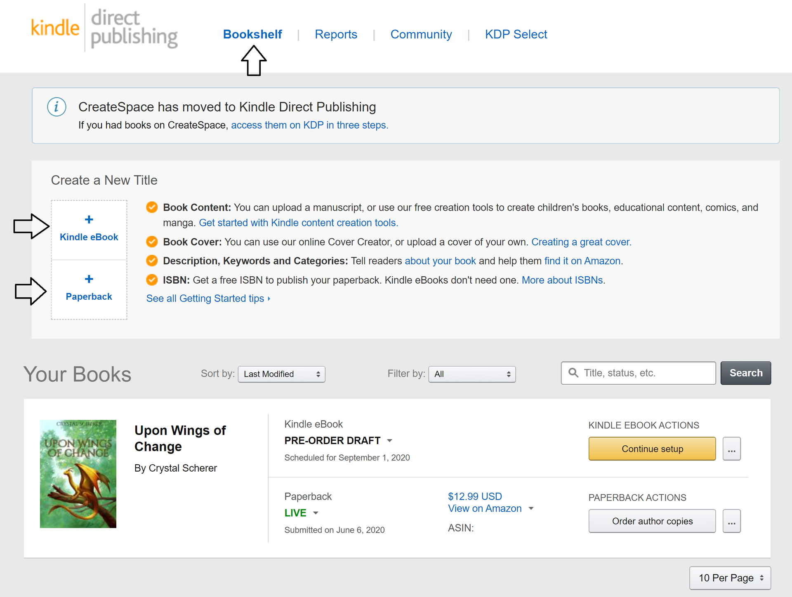Screen dimensions: 792x597
Task: Click the plus icon above Paperback
Action: (89, 279)
